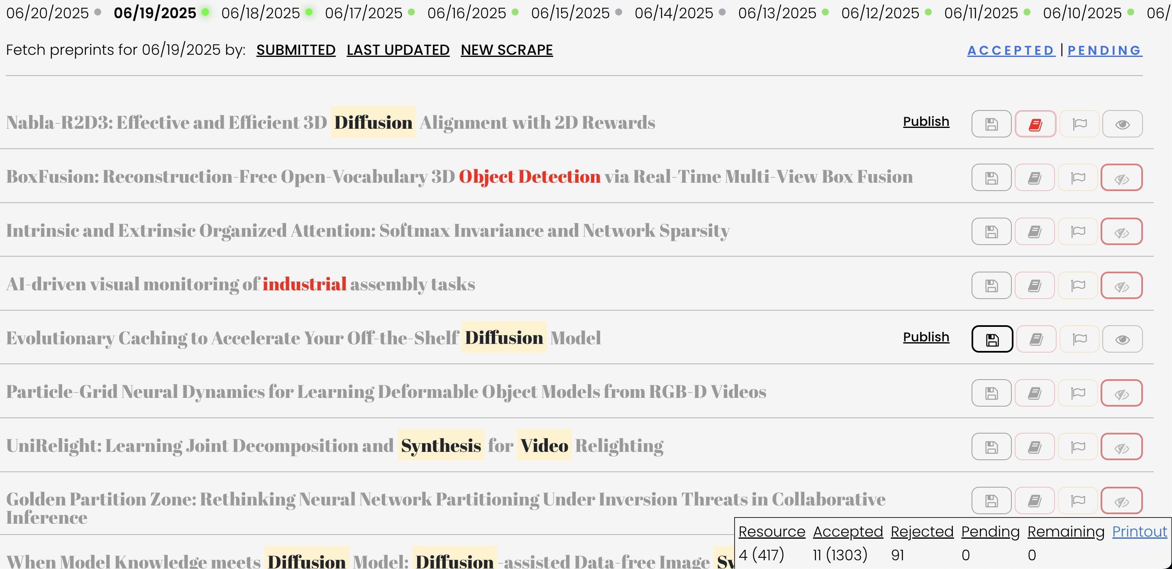Image resolution: width=1172 pixels, height=569 pixels.
Task: Switch to date 06/20/2025
Action: [x=47, y=13]
